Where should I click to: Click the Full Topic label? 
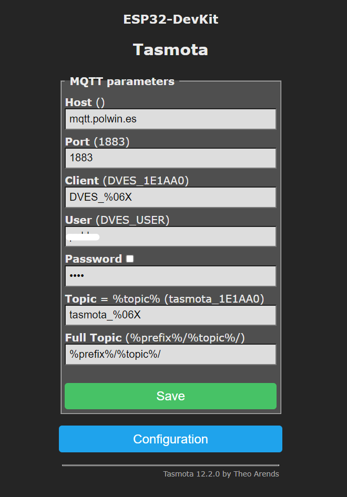pos(94,338)
